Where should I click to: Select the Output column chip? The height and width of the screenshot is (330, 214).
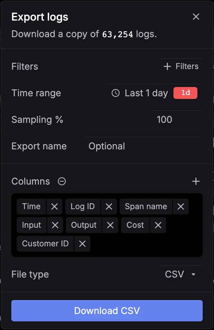84,225
